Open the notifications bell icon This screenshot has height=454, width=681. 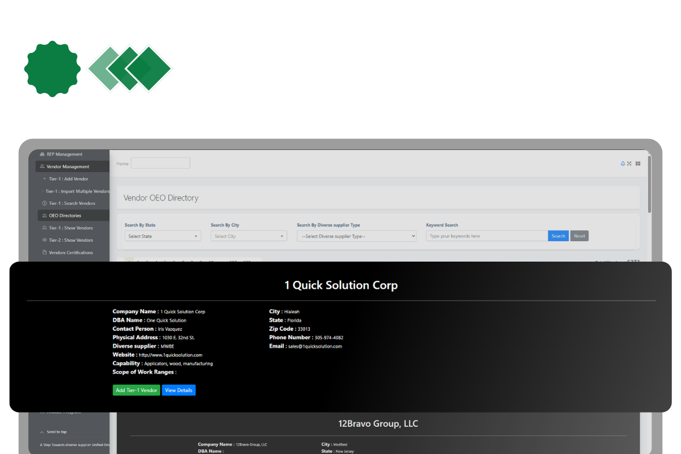click(623, 163)
